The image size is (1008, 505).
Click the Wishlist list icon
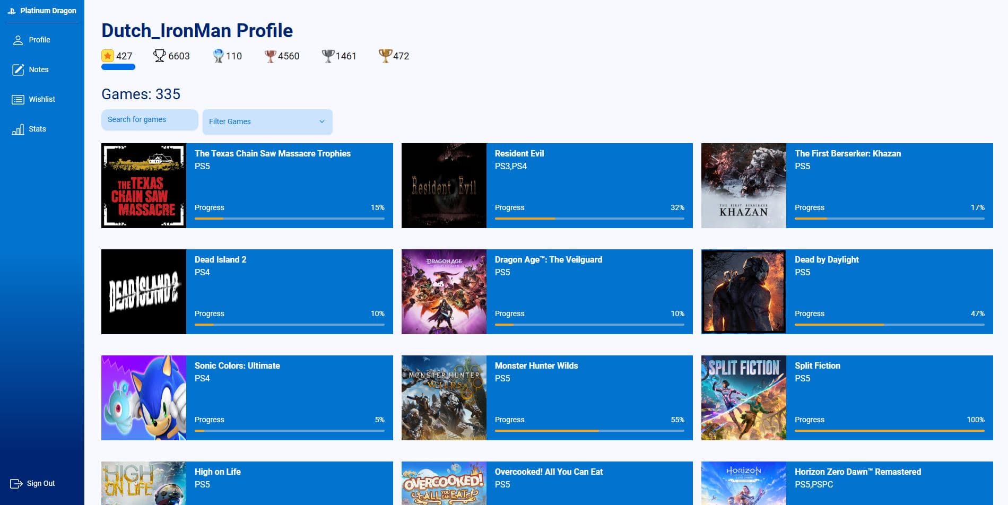pyautogui.click(x=18, y=100)
